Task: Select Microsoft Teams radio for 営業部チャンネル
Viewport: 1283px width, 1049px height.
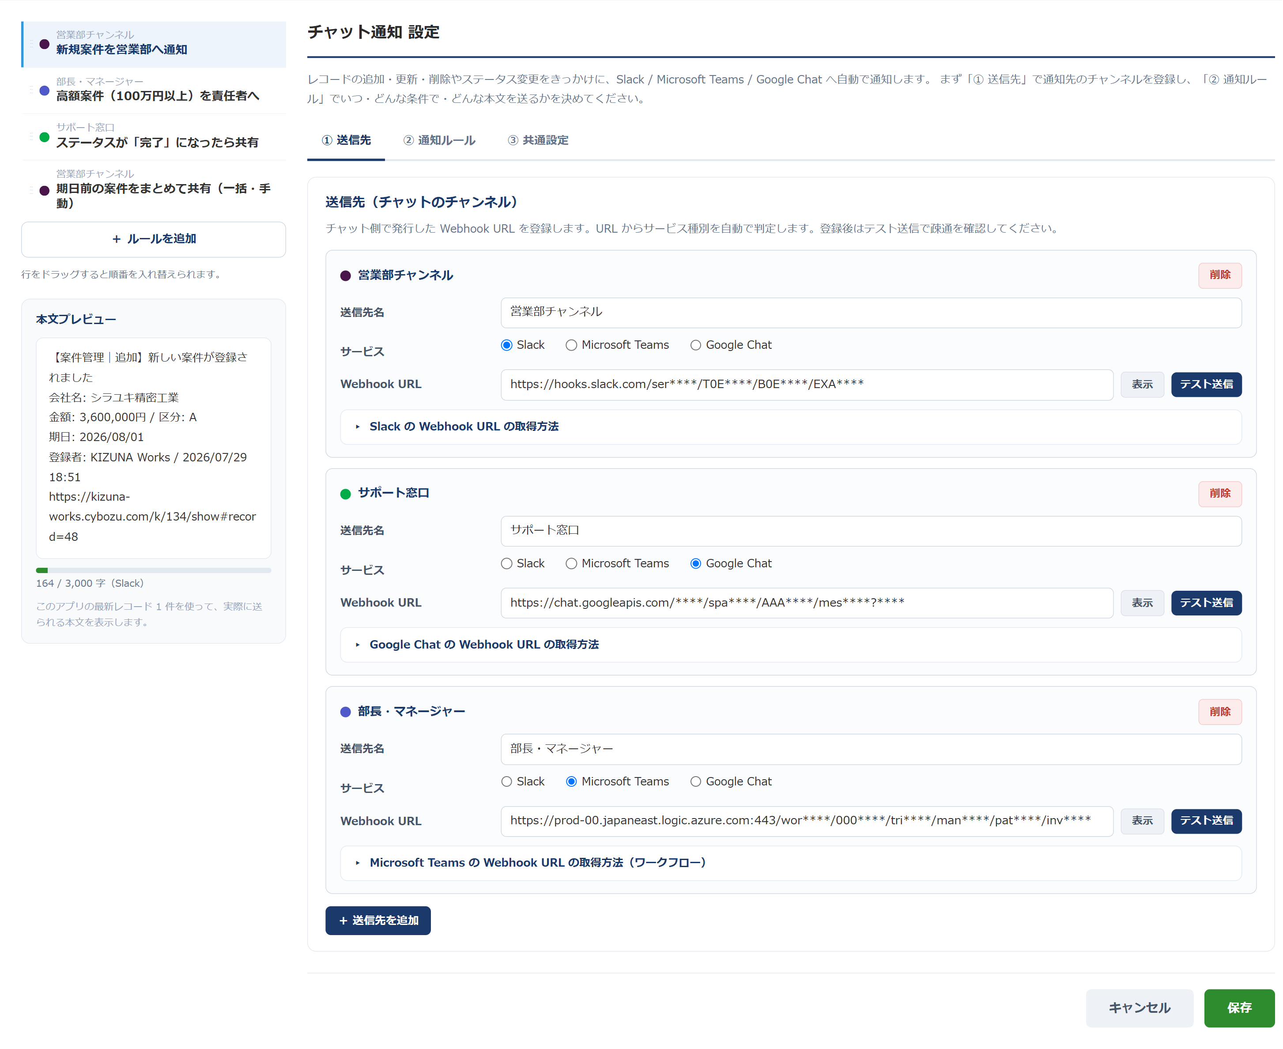Action: tap(571, 345)
